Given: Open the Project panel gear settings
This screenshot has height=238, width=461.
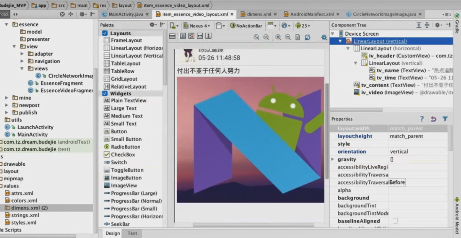Looking at the screenshot, I should pos(83,14).
